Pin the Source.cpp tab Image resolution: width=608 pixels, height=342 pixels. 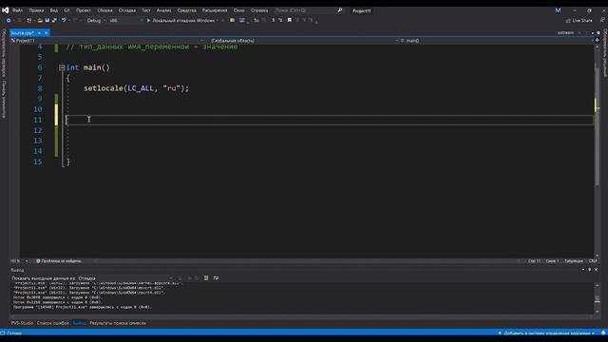[x=40, y=33]
